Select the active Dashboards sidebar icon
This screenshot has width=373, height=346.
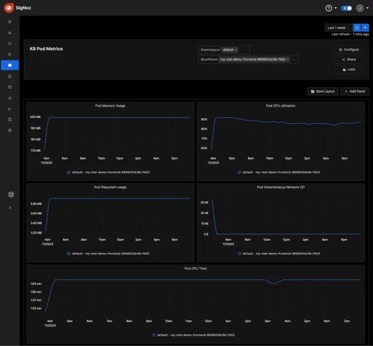(10, 65)
